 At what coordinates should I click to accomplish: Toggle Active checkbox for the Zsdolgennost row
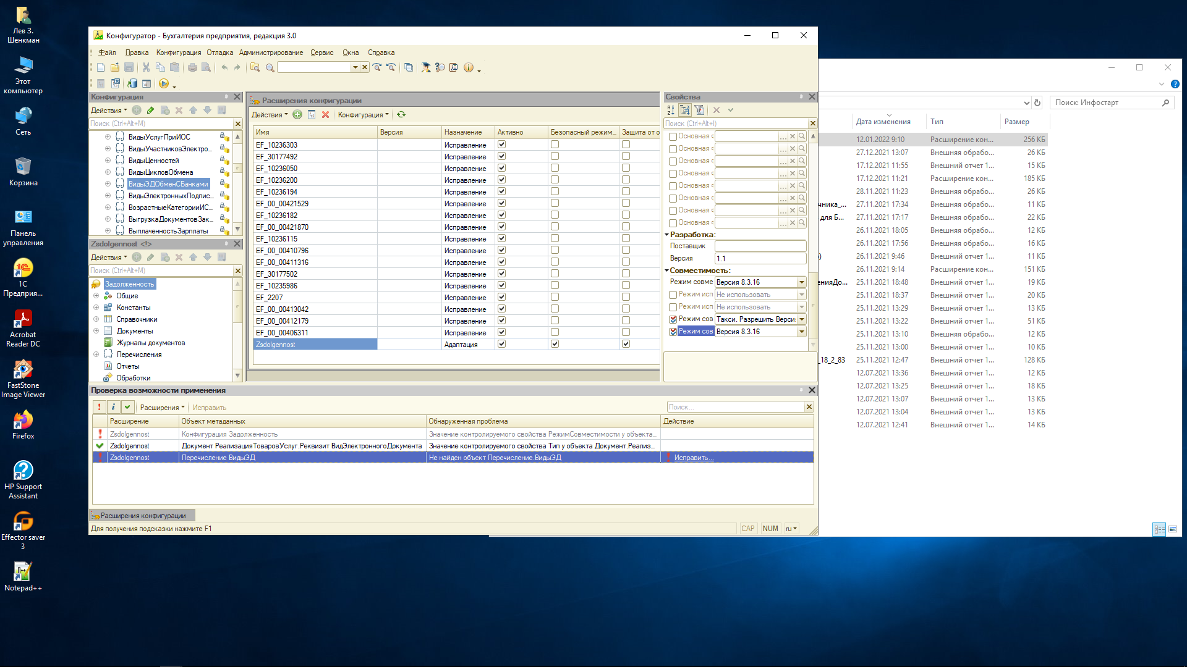pyautogui.click(x=501, y=344)
